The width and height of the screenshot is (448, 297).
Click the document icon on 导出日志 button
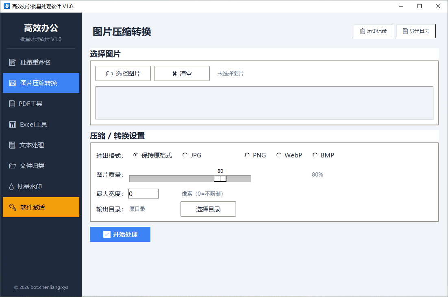(405, 31)
